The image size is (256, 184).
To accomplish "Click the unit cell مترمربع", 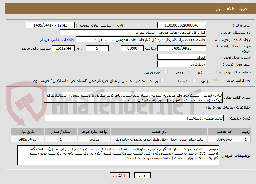I will click(94, 139).
